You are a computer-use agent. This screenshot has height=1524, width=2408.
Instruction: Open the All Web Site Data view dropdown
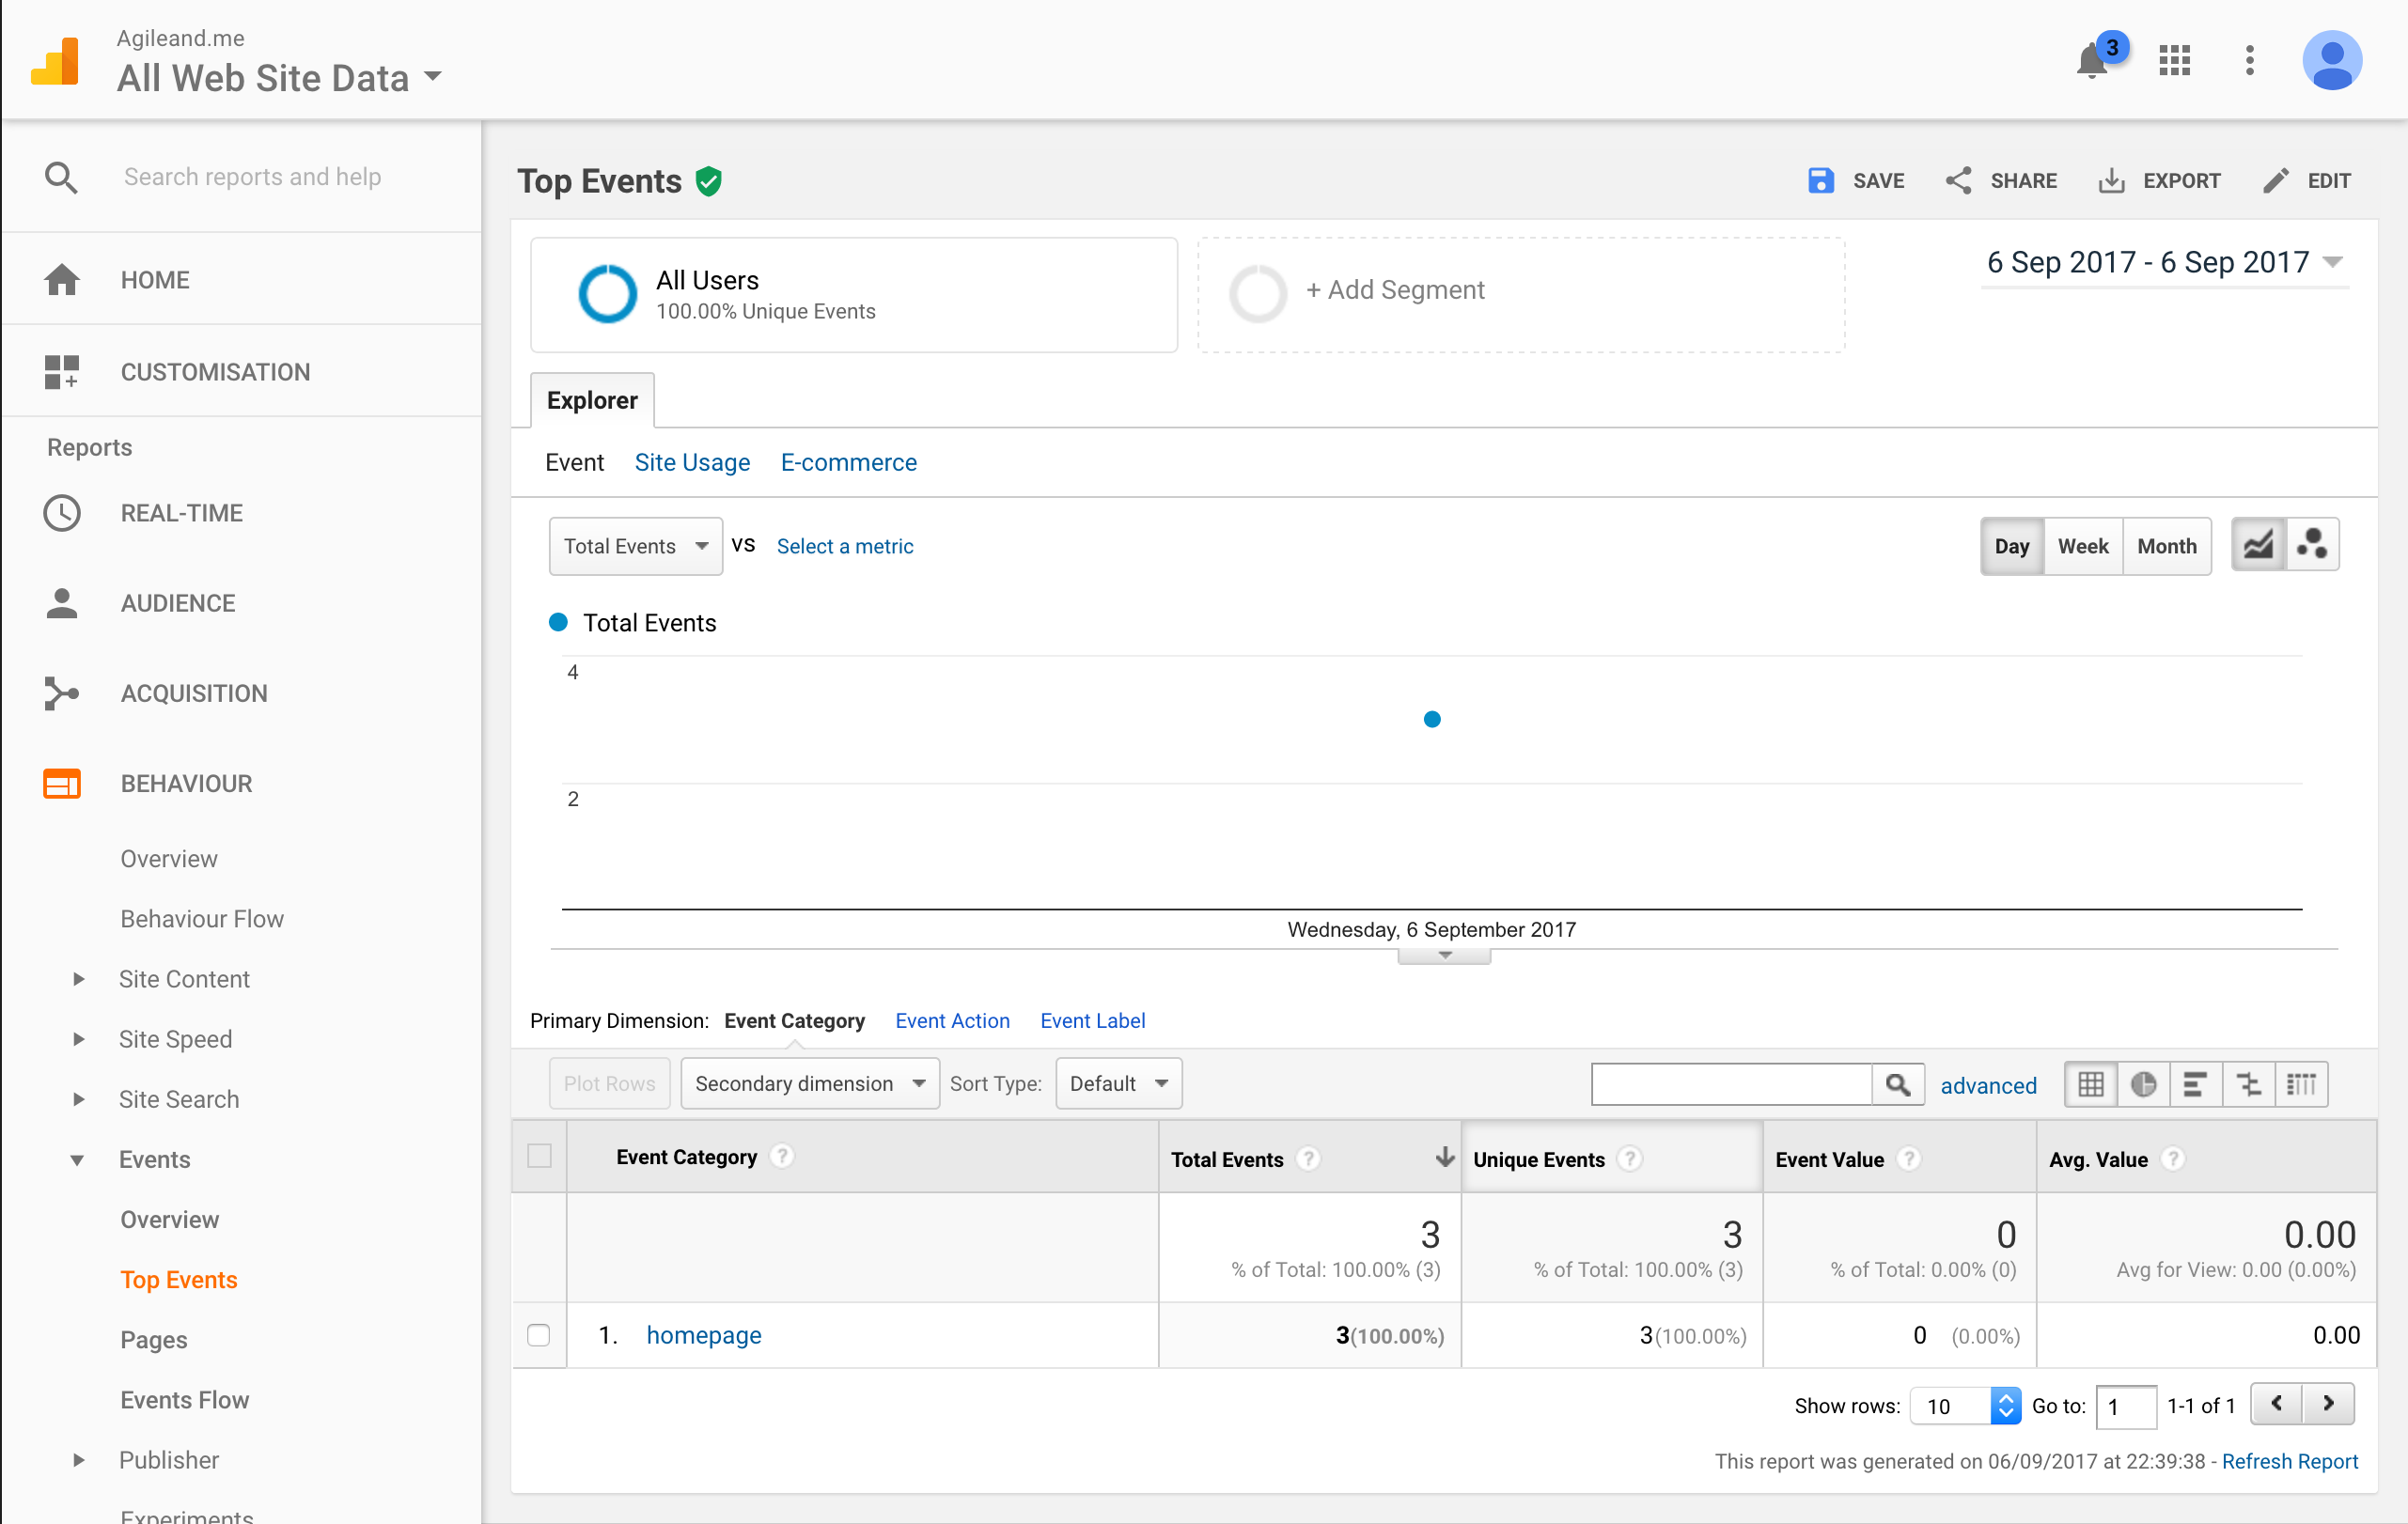point(279,77)
